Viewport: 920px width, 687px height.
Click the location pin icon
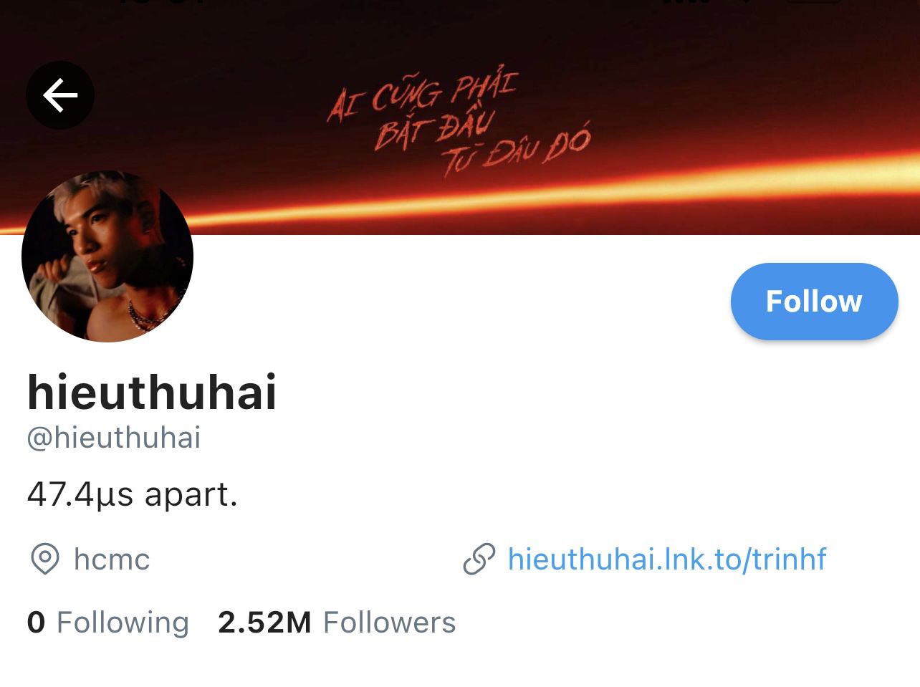44,559
